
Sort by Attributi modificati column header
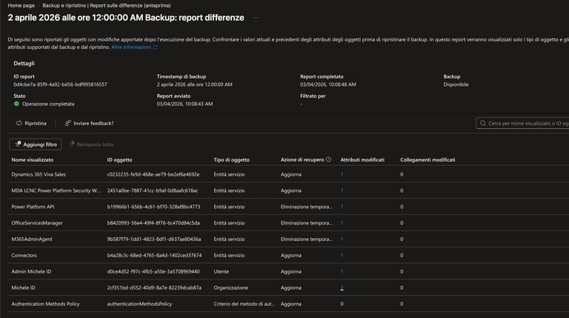pyautogui.click(x=362, y=160)
